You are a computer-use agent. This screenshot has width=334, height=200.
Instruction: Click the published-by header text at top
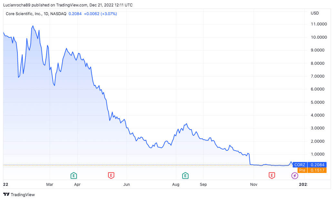[x=68, y=5]
